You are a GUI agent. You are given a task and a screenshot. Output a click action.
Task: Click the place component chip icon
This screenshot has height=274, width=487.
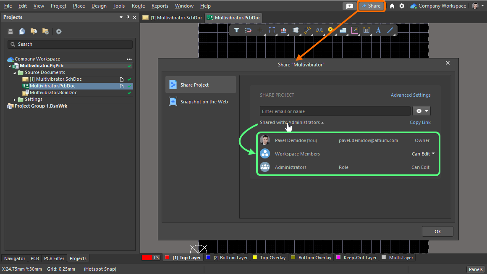pos(296,30)
